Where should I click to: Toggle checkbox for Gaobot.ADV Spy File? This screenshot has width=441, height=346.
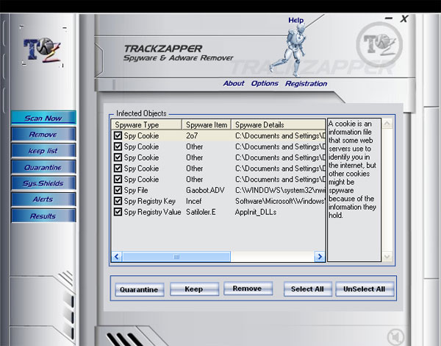(118, 190)
